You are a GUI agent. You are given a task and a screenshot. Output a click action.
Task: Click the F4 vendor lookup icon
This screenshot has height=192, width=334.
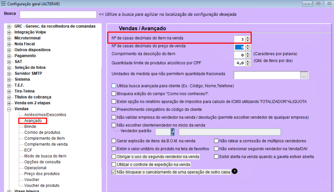tap(173, 132)
